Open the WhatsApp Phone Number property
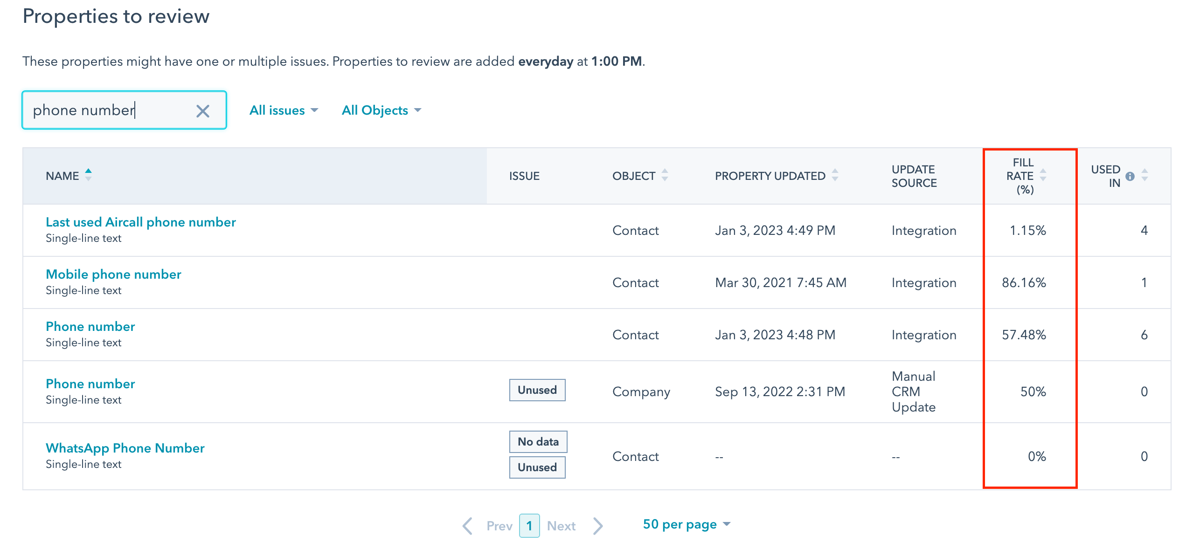Viewport: 1193px width, 549px height. coord(125,448)
